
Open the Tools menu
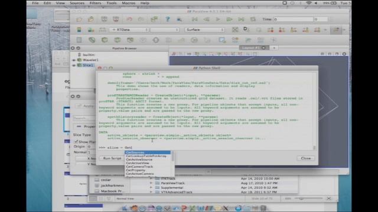[x=112, y=3]
